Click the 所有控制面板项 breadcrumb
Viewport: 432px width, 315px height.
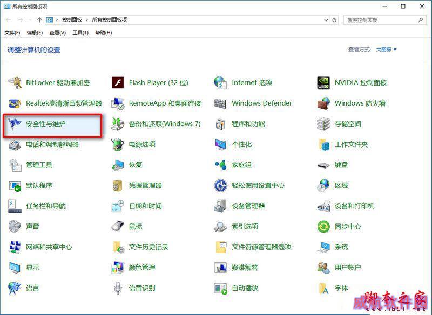[x=110, y=20]
